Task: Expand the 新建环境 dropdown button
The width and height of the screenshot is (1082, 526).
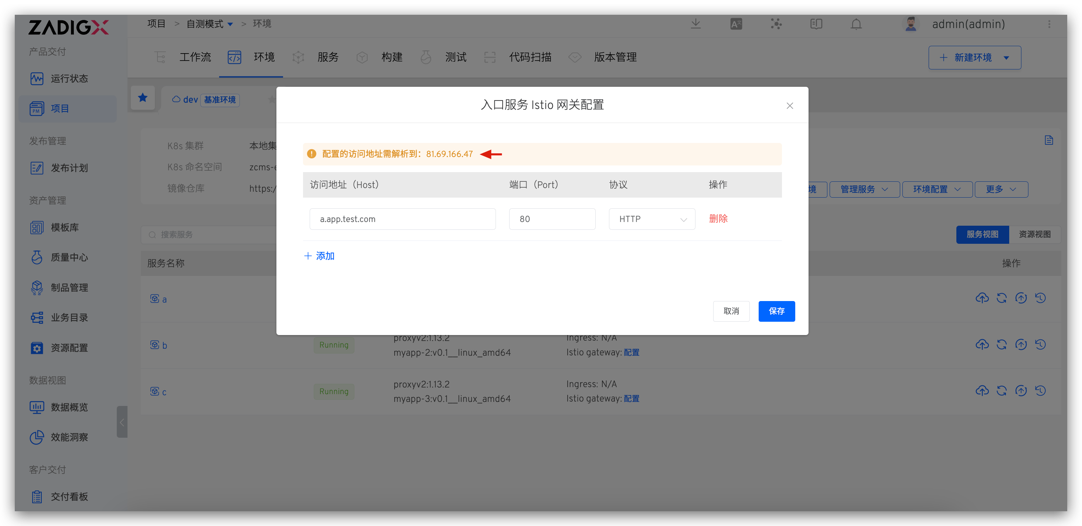Action: 1006,58
